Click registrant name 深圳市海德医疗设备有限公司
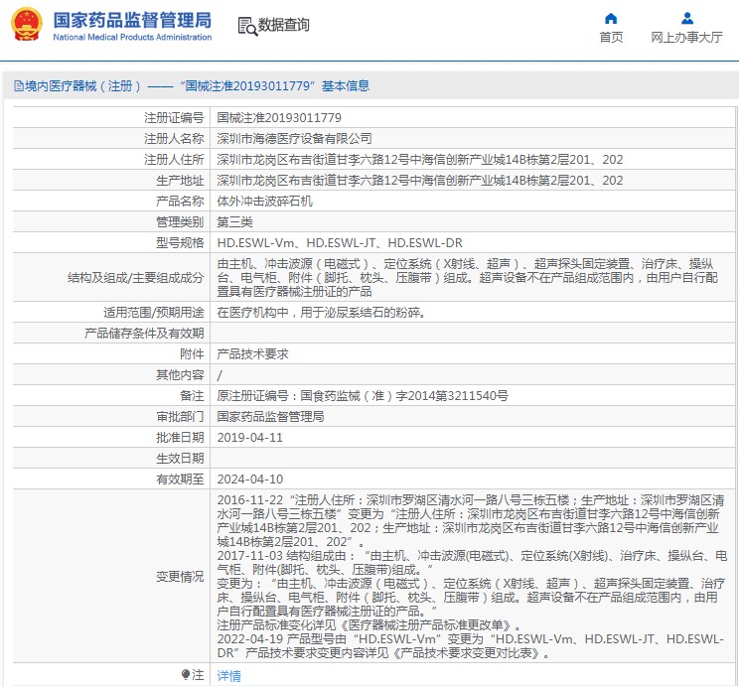The width and height of the screenshot is (739, 687). [x=294, y=139]
